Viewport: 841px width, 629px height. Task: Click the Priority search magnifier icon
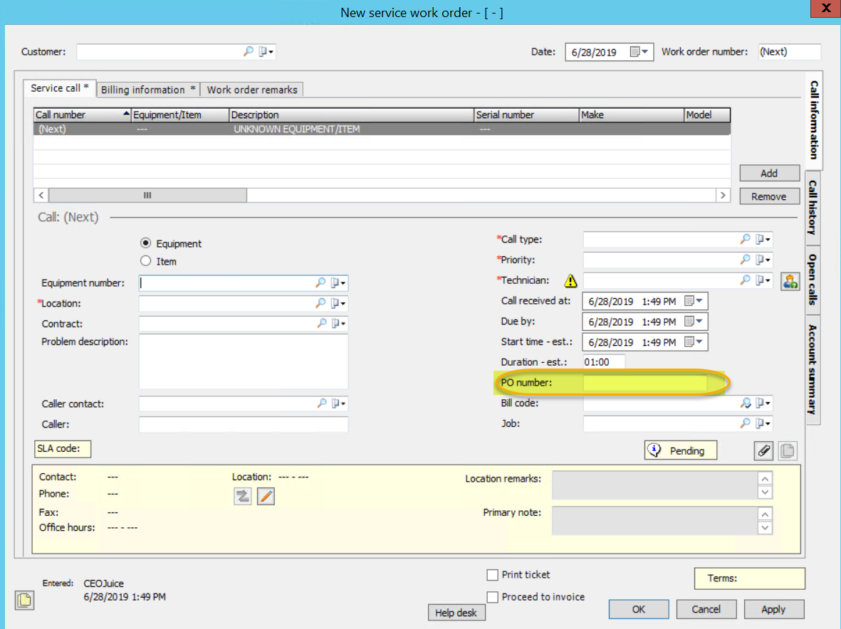[x=745, y=259]
